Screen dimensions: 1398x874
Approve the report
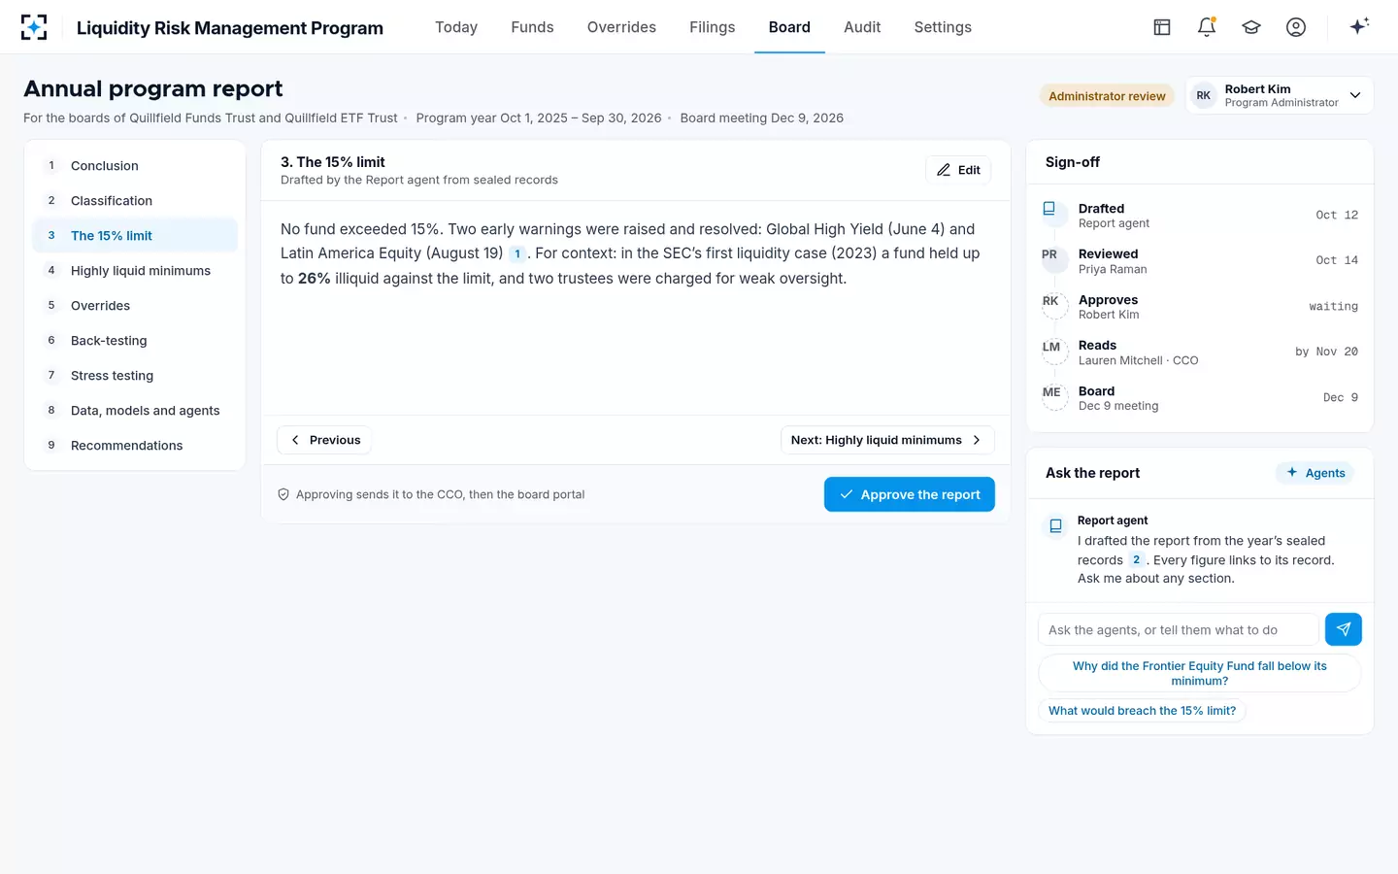[910, 494]
